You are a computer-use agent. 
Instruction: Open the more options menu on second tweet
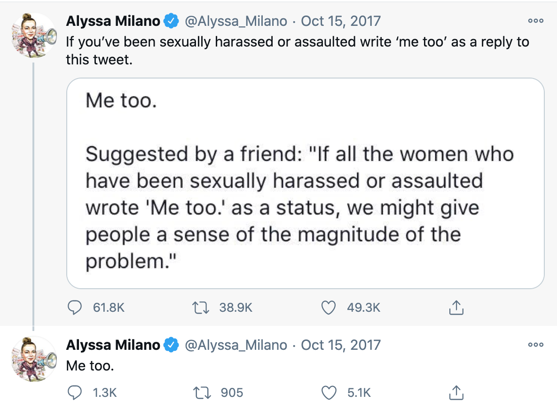(x=536, y=345)
